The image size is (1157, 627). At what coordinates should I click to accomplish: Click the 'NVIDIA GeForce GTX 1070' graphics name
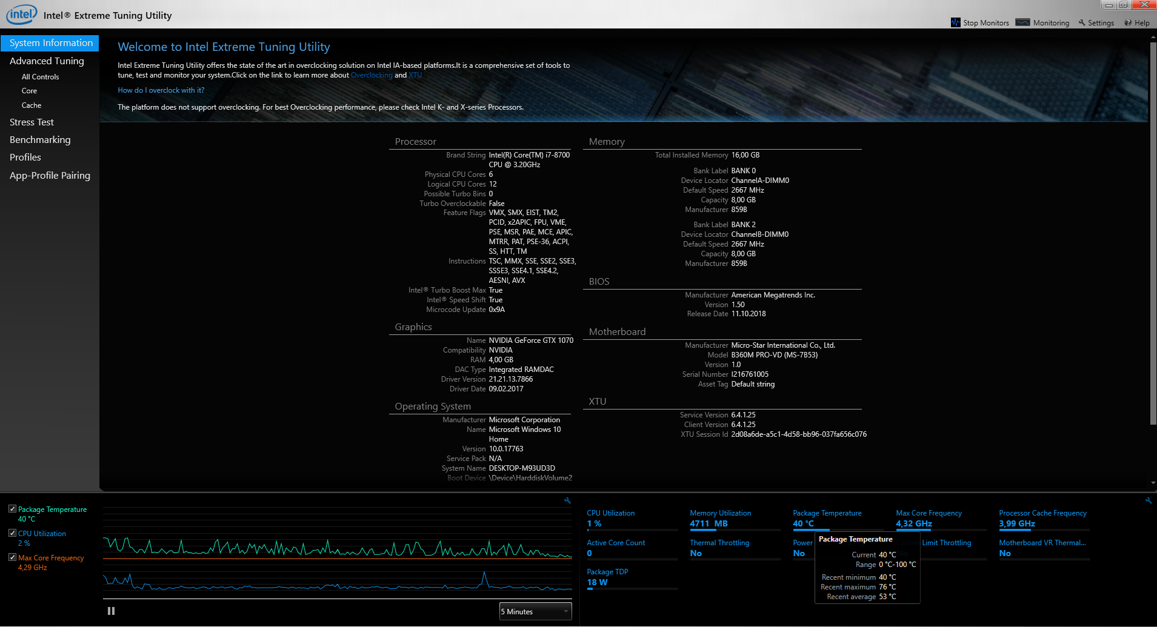coord(531,340)
